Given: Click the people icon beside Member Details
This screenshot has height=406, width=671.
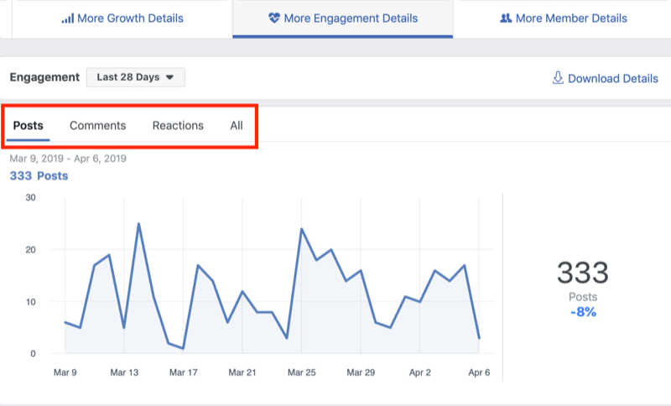Looking at the screenshot, I should pos(505,18).
